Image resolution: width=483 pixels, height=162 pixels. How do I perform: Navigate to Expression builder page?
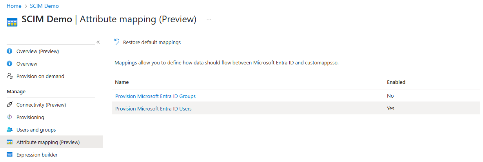[37, 155]
